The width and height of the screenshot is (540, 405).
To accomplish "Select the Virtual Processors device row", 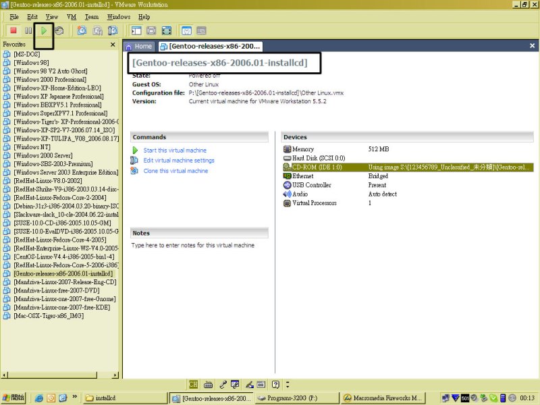I will (408, 203).
